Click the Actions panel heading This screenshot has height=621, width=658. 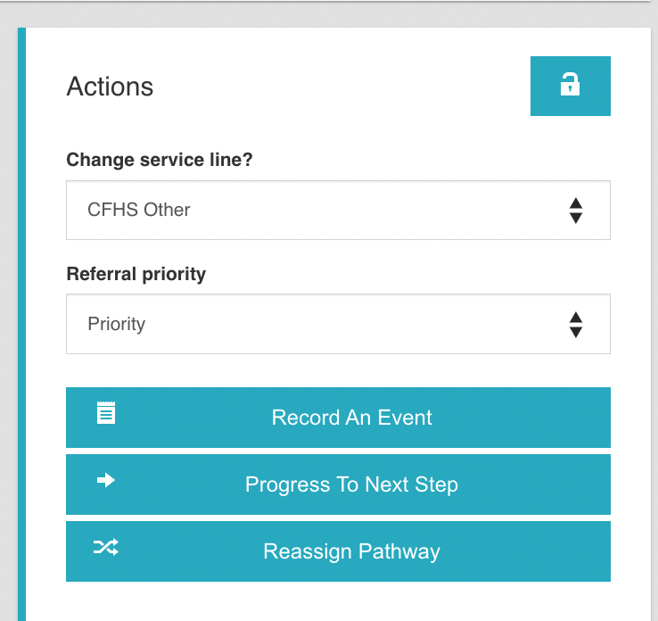[110, 87]
